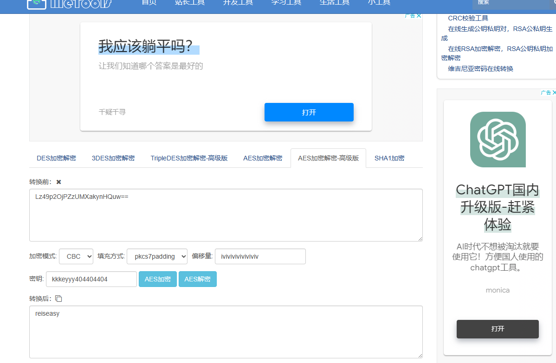Close the top banner ad with the X
This screenshot has width=556, height=363.
pyautogui.click(x=419, y=16)
